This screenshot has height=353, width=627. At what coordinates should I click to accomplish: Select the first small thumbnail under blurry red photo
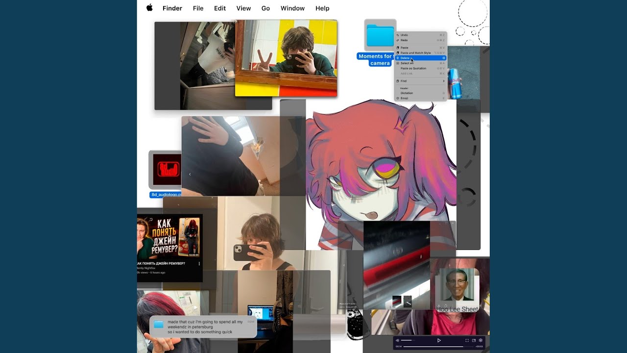tap(397, 301)
